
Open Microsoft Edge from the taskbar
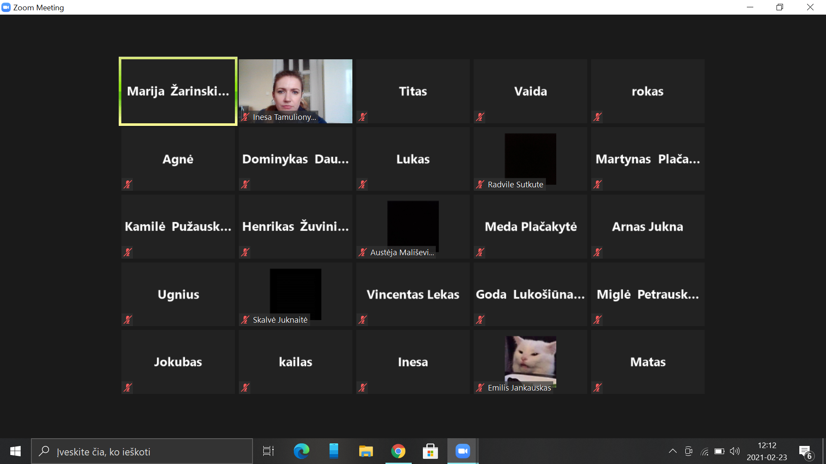(301, 451)
